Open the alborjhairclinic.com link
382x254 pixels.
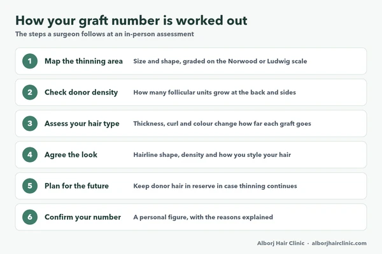[339, 243]
